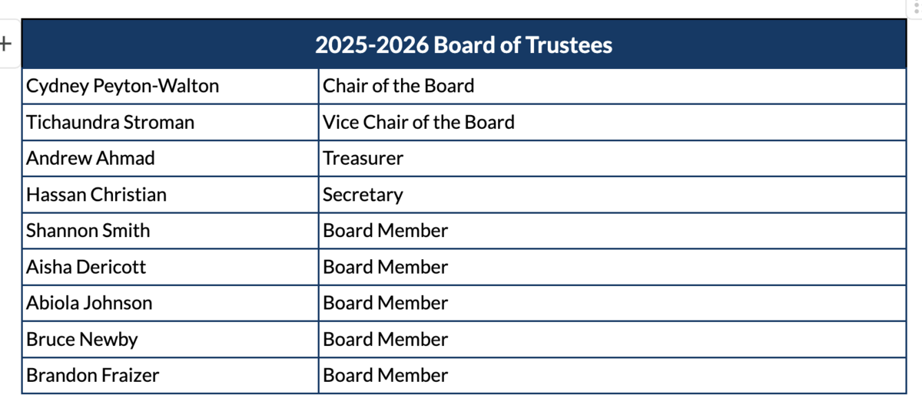The height and width of the screenshot is (408, 922).
Task: Select the Secretary cell
Action: [612, 194]
